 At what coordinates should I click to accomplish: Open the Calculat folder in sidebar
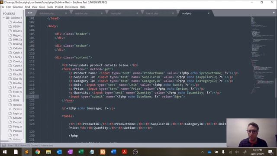tap(17, 48)
